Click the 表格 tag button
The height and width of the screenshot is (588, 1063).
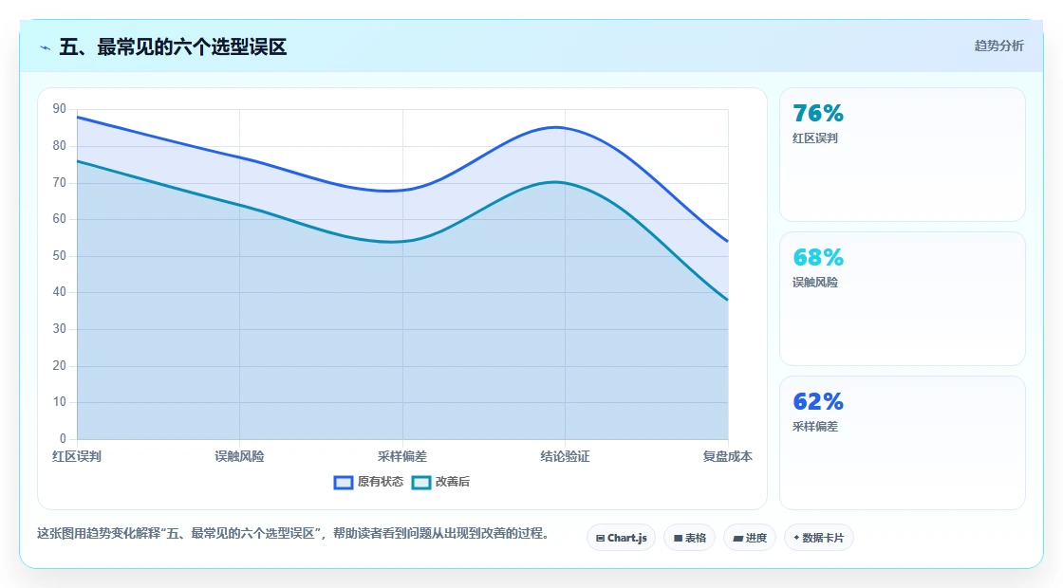tap(689, 538)
